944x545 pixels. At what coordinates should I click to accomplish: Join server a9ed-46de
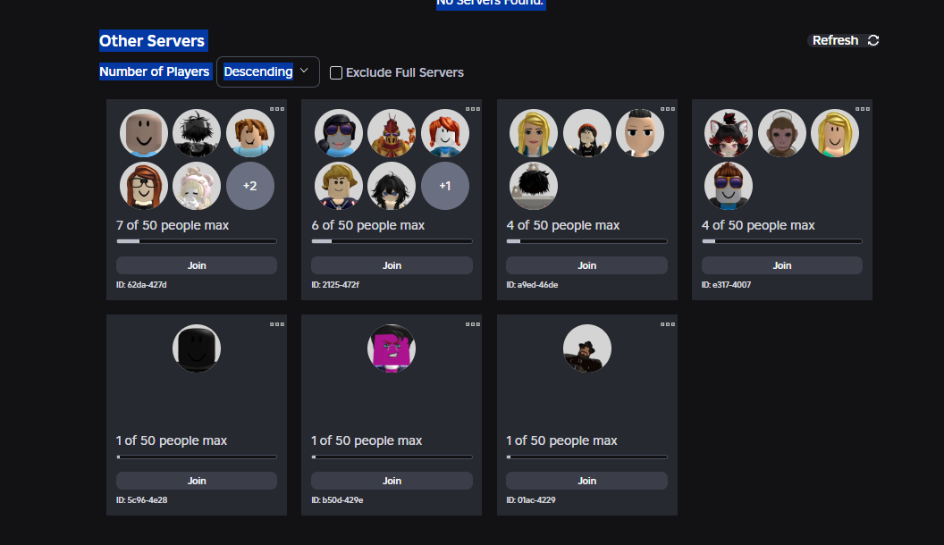[x=586, y=264]
